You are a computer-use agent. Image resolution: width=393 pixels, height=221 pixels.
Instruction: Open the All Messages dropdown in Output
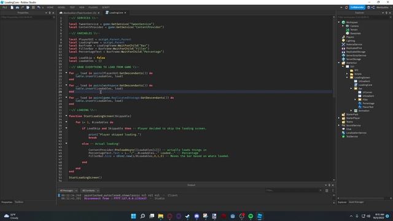68,191
